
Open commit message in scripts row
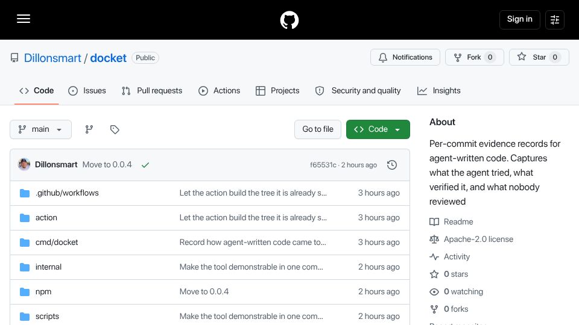pos(251,317)
